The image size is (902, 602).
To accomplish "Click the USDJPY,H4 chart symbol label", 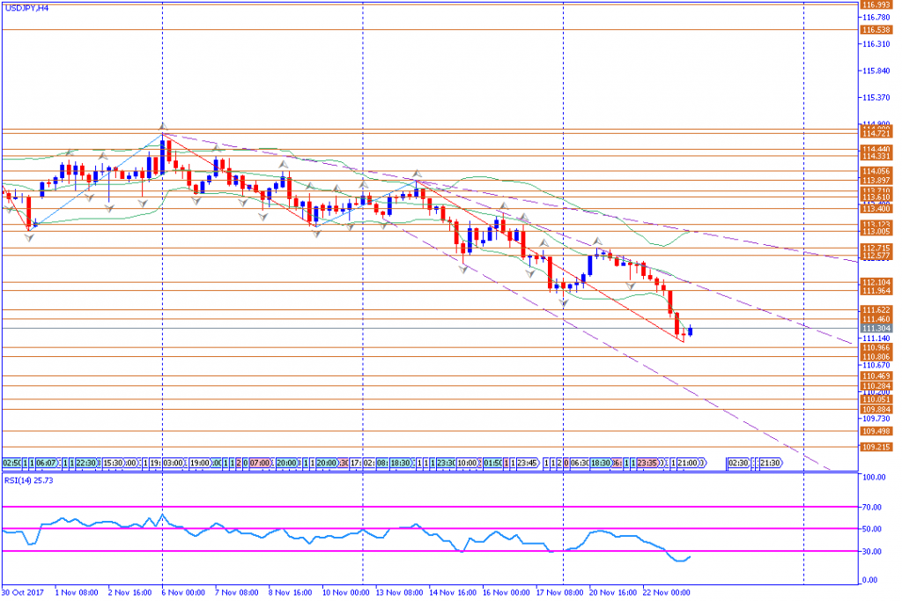I will (x=26, y=7).
